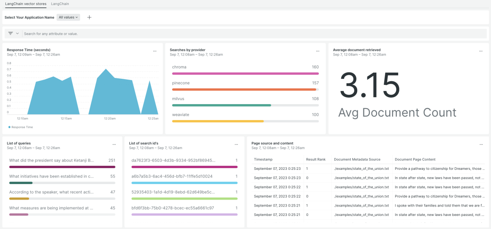Switch to the LangChain tab
491x229 pixels.
[60, 4]
